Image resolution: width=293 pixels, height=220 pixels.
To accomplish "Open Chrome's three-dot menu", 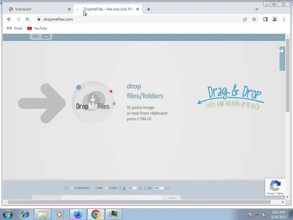I will (x=284, y=19).
